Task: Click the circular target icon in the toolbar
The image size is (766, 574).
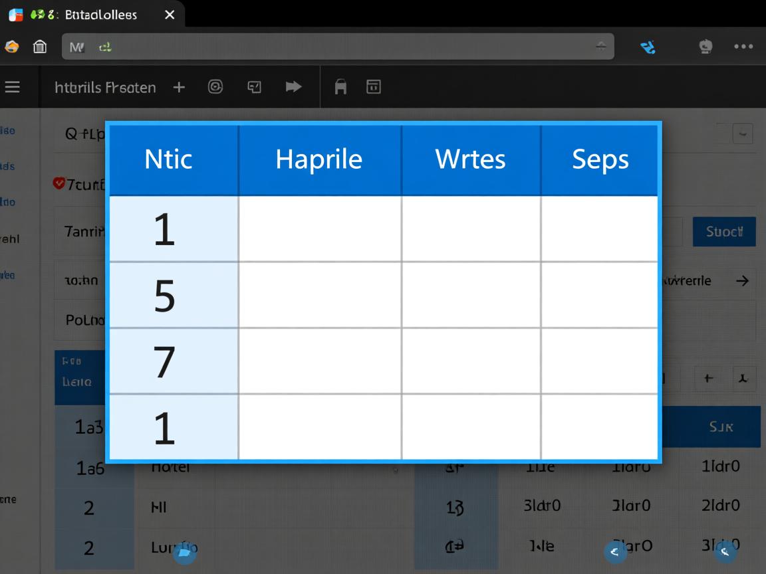Action: pos(215,86)
